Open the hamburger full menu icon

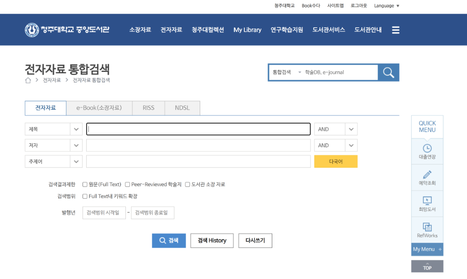[x=395, y=30]
